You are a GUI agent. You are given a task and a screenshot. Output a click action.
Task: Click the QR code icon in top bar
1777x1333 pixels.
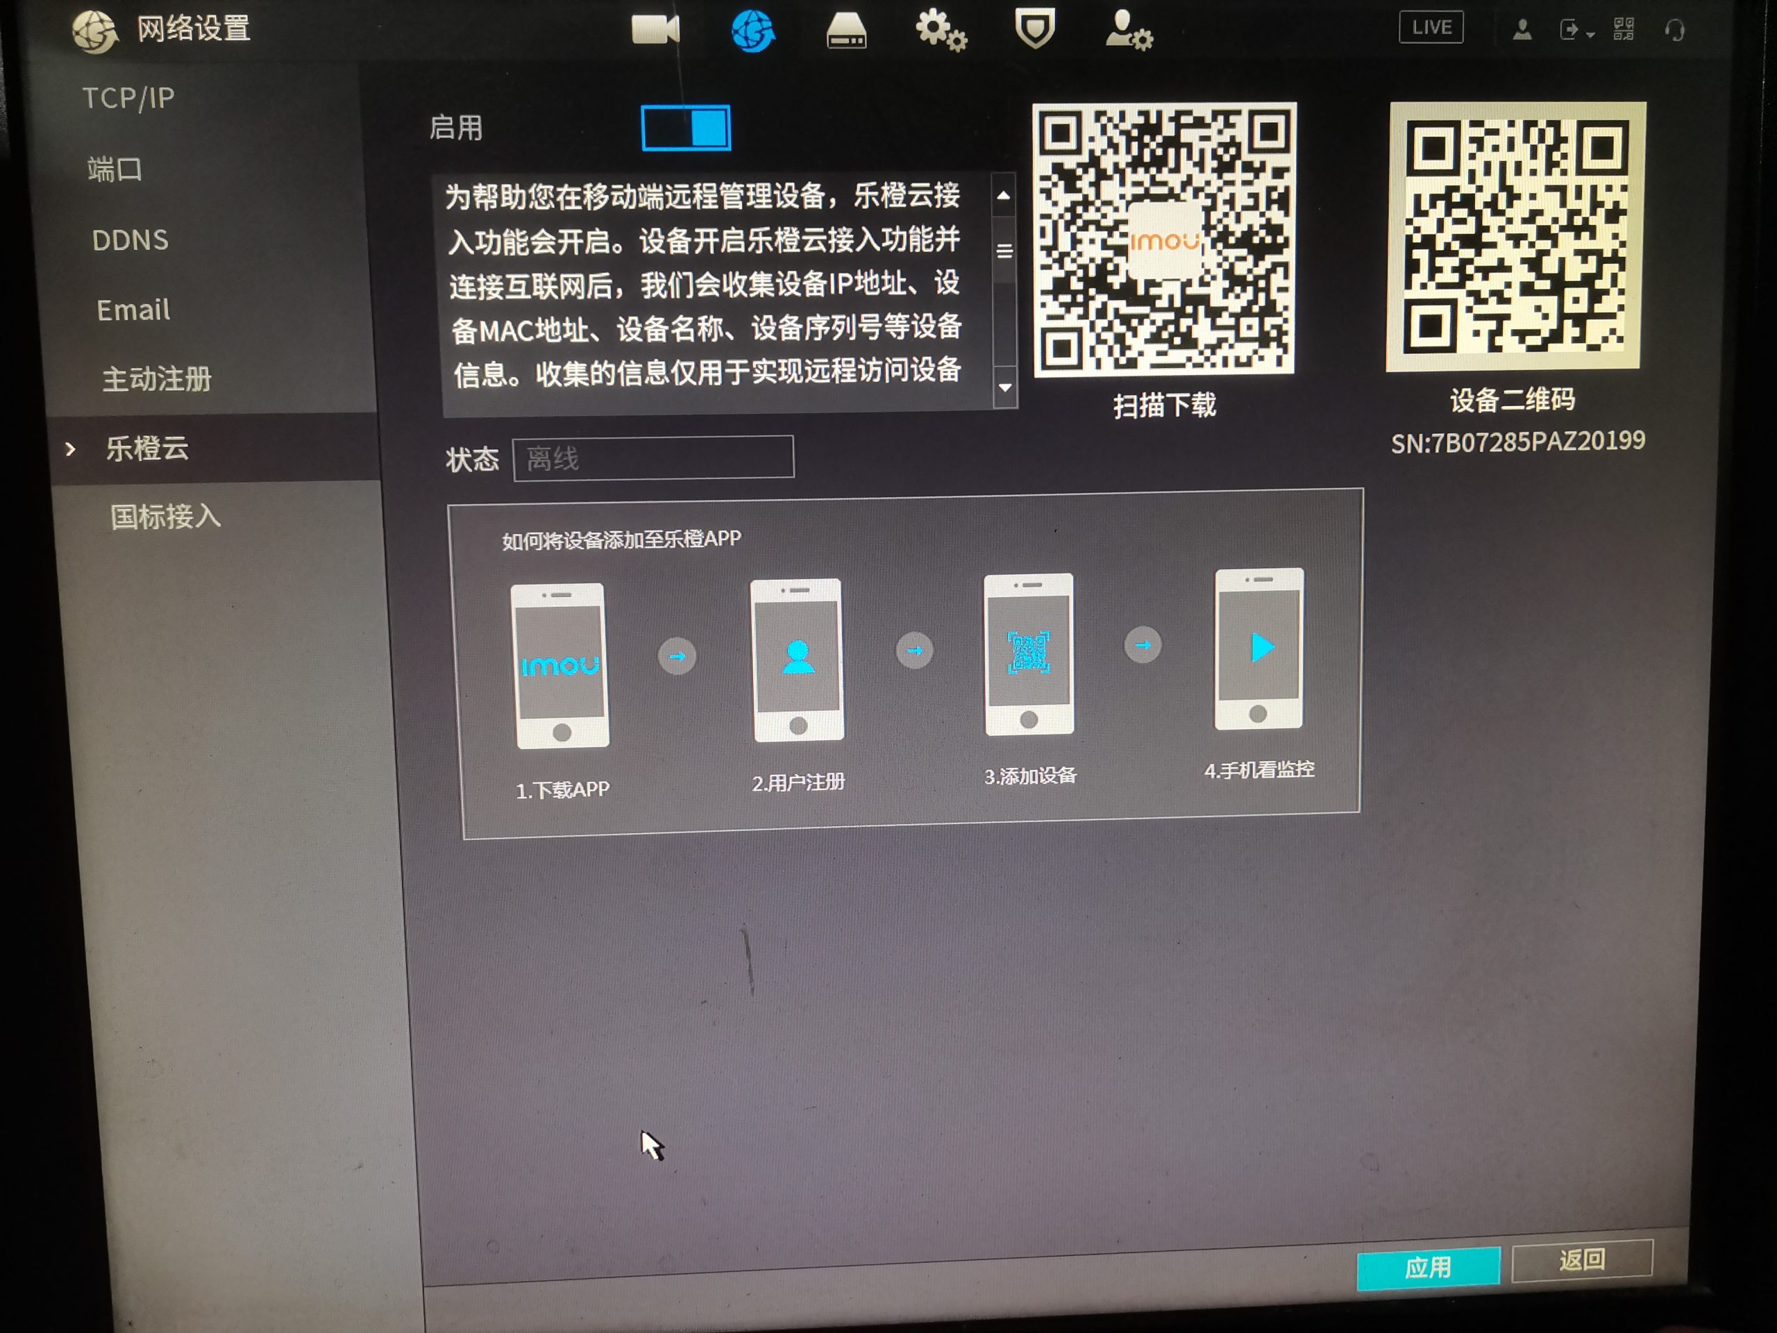point(1623,31)
